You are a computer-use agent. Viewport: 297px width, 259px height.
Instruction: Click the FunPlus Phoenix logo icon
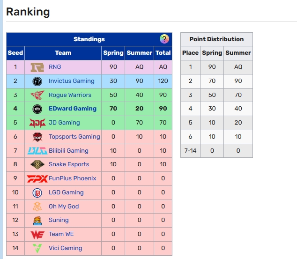tap(37, 178)
